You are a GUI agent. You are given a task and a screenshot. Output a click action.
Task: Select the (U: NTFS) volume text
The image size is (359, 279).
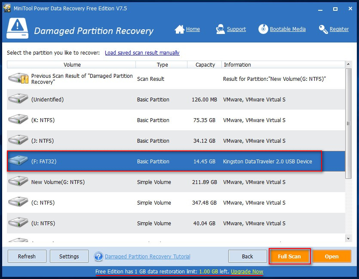(x=43, y=223)
